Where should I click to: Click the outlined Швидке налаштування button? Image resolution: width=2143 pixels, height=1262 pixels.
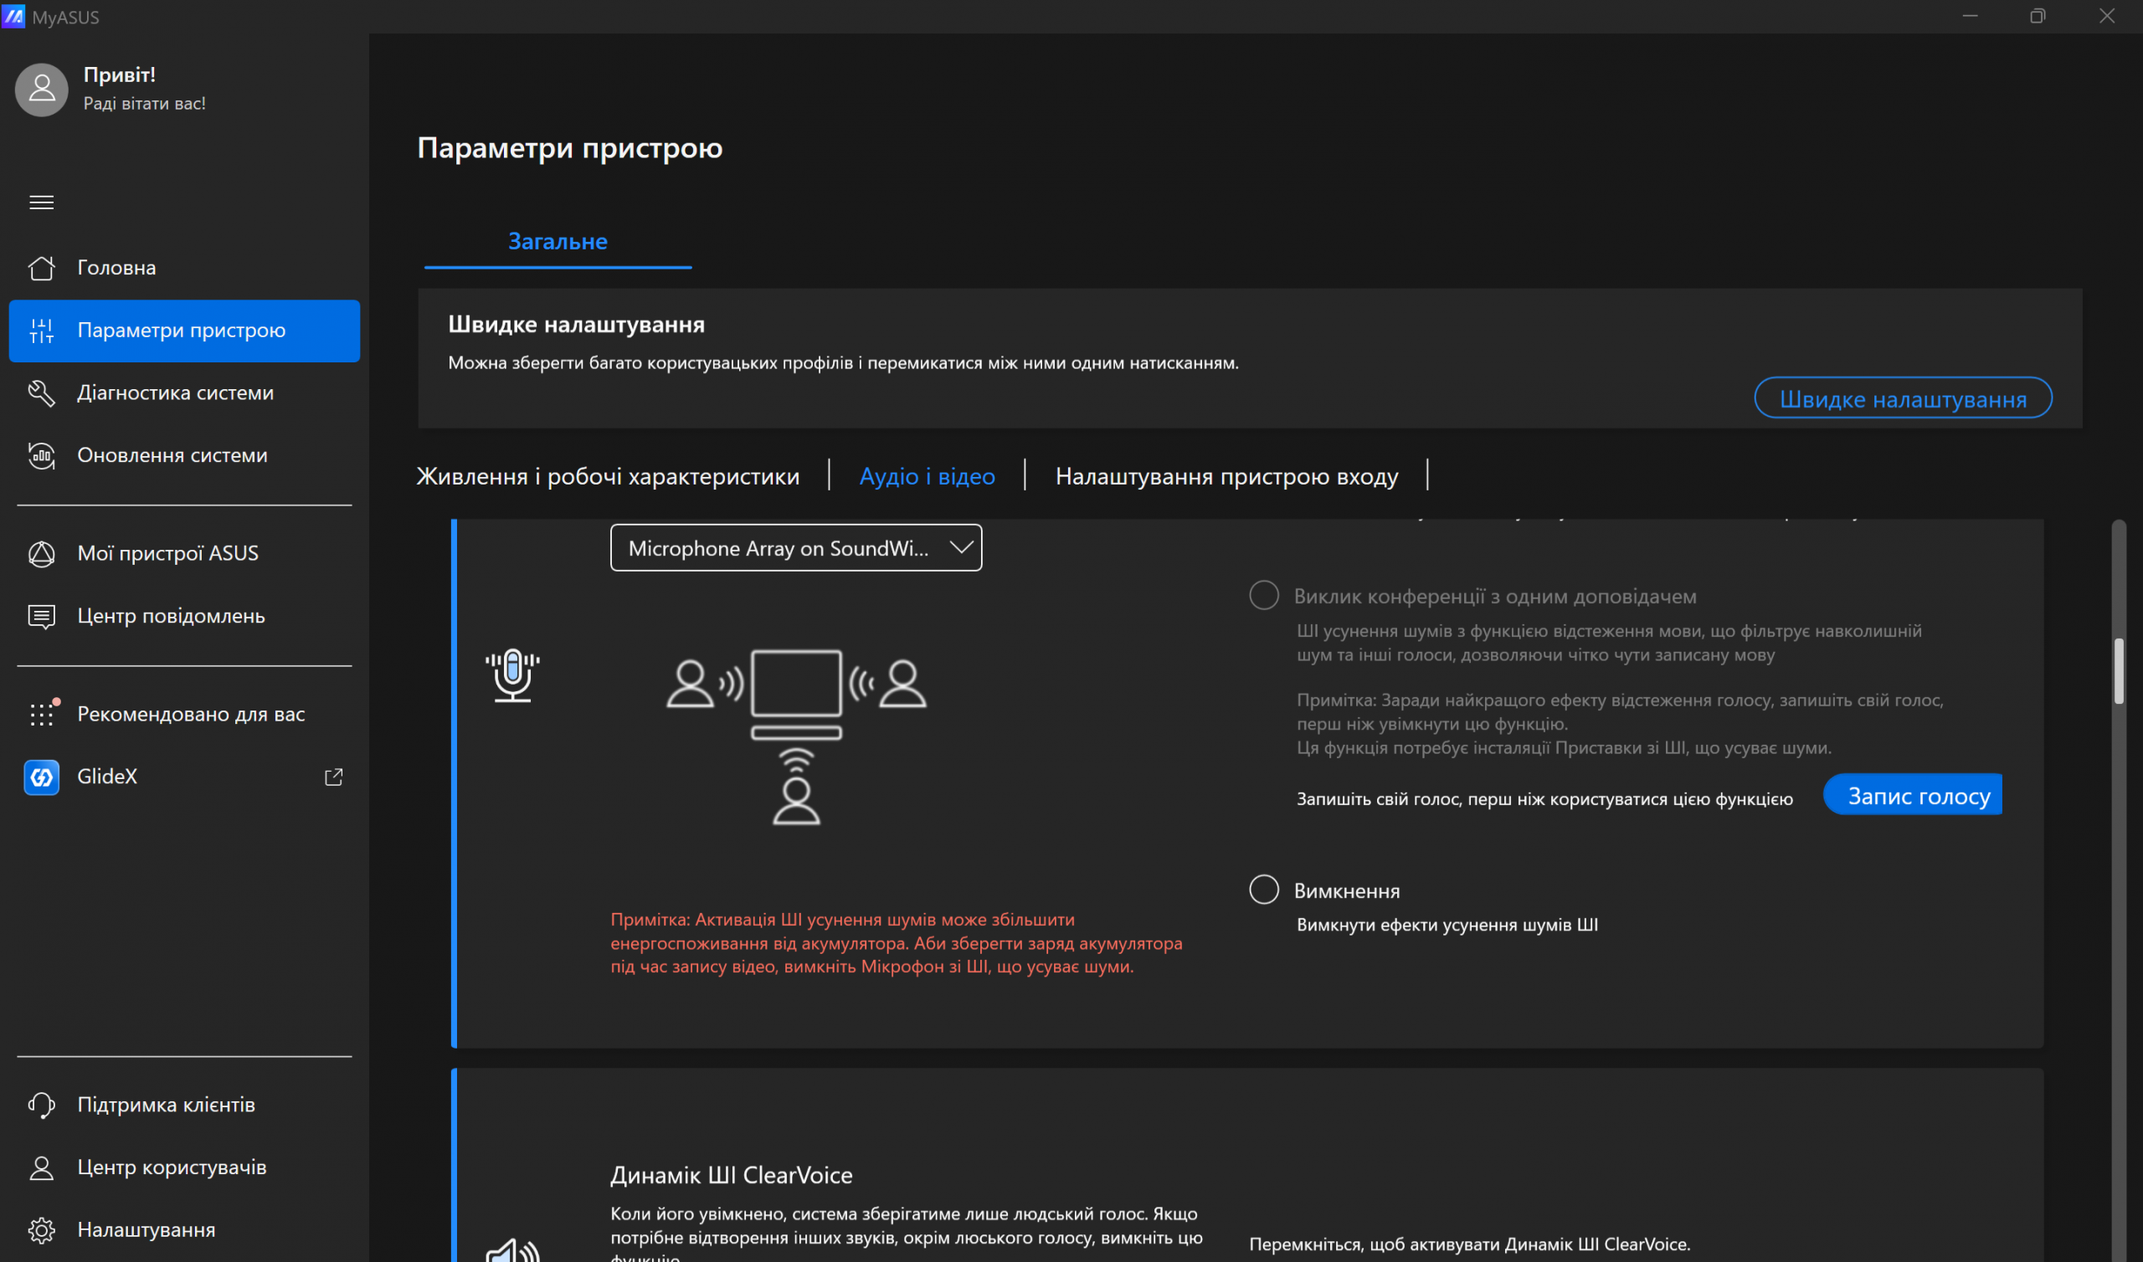1903,398
